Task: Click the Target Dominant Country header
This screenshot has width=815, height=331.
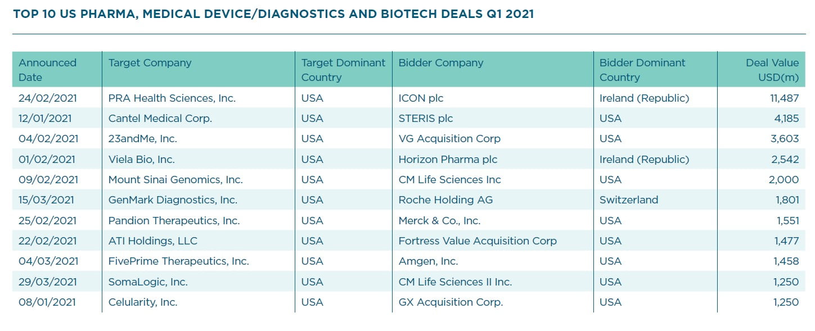Action: [343, 70]
